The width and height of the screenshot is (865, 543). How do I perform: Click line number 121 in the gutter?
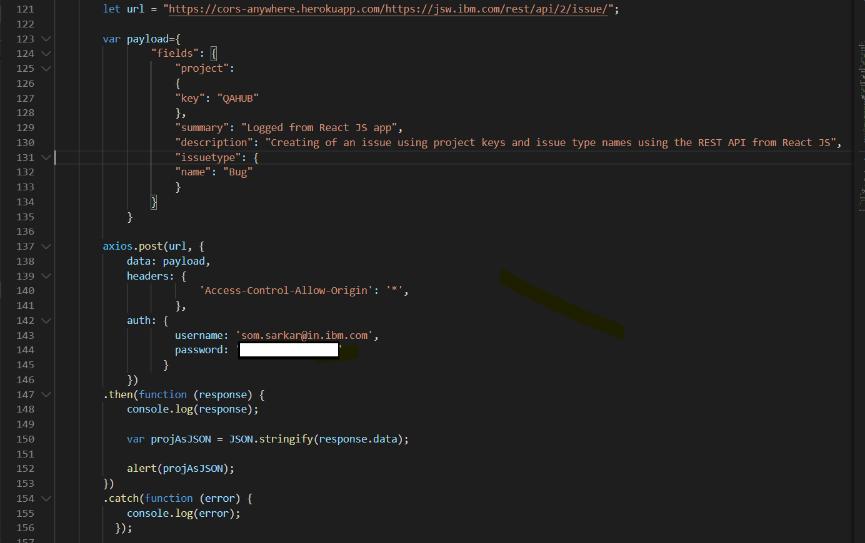25,9
